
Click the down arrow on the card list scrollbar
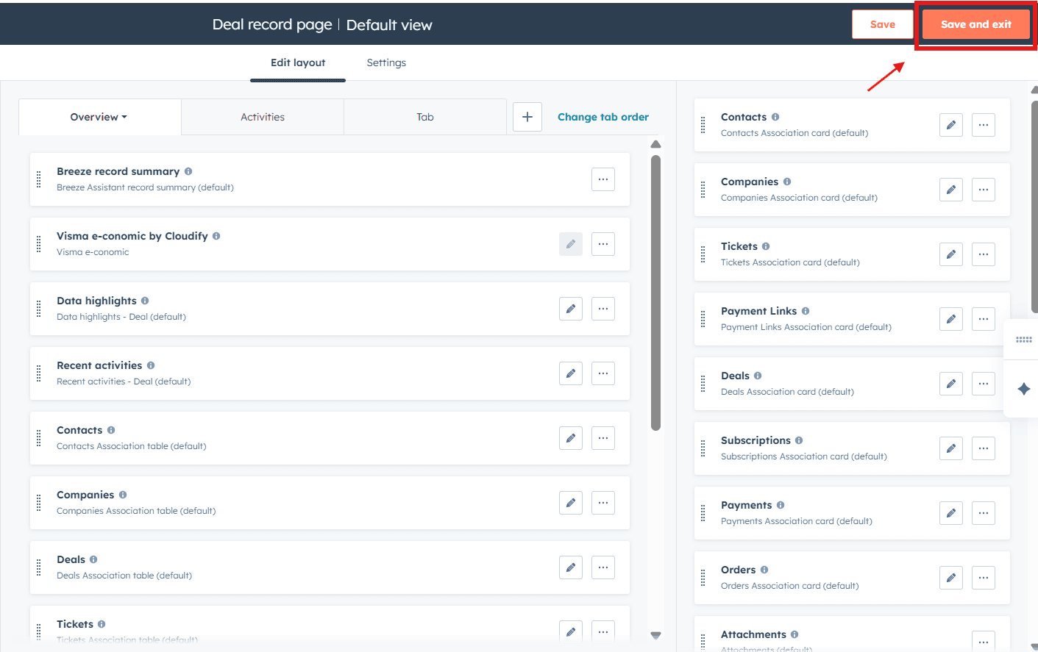(x=655, y=634)
